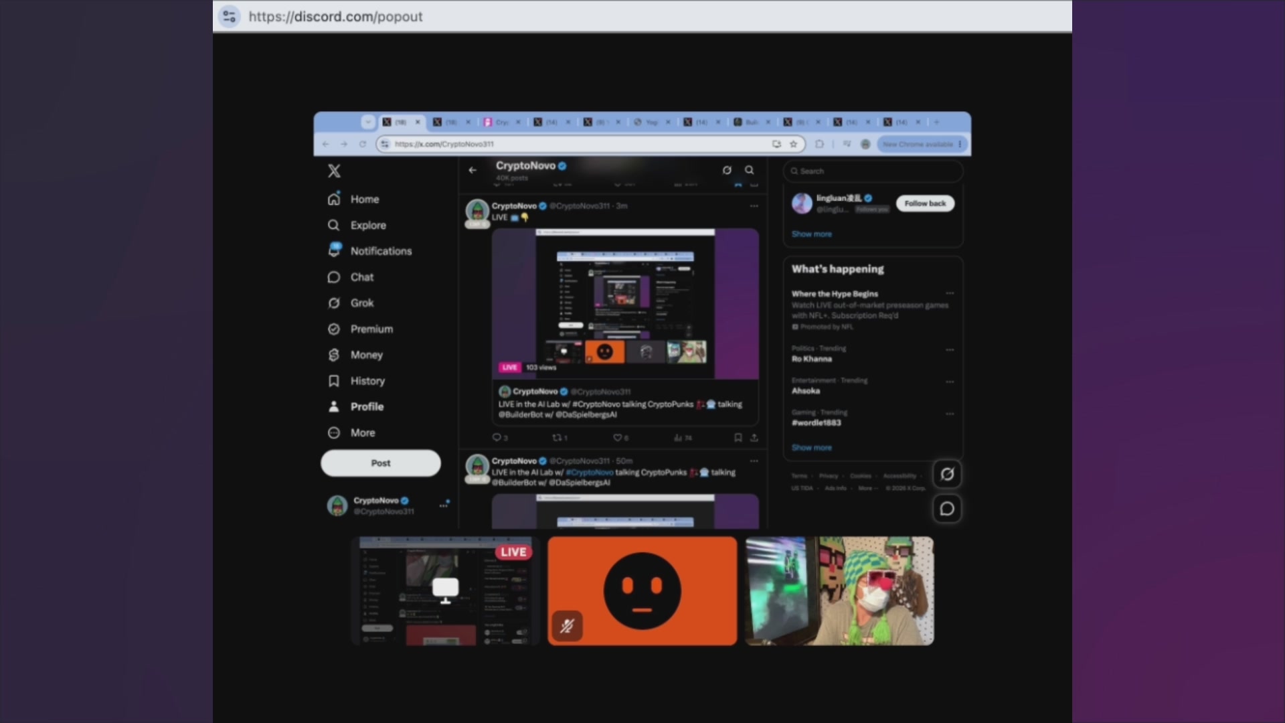Click the floating messages bubble button
The height and width of the screenshot is (723, 1285).
(947, 509)
